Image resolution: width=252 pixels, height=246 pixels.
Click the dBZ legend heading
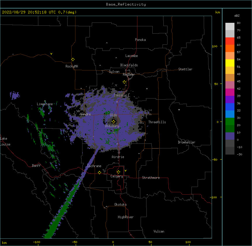237,16
